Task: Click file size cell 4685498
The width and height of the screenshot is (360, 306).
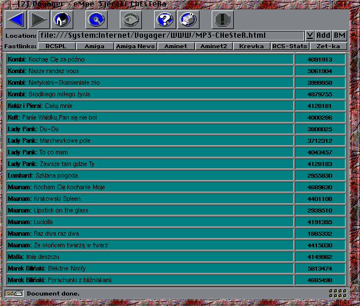Action: coord(320,280)
